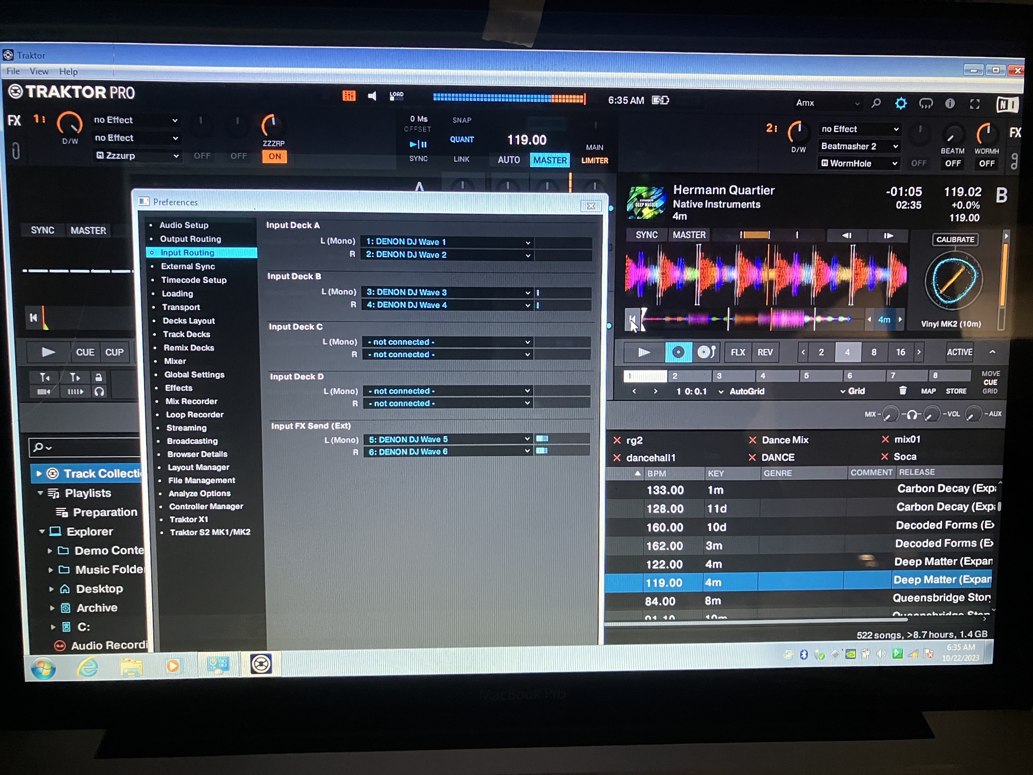Adjust FX1 D/W knob

(x=69, y=124)
